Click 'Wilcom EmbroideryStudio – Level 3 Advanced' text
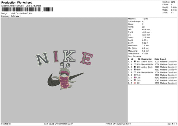Viewport: 178px width, 126px height. (21, 6)
